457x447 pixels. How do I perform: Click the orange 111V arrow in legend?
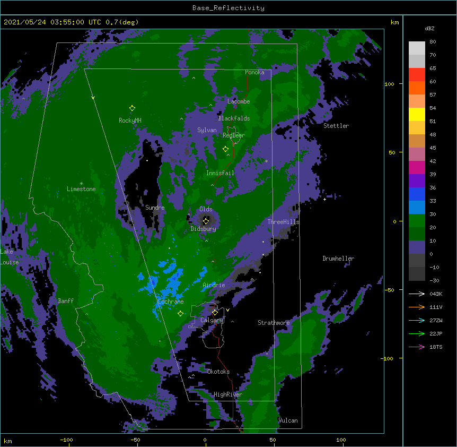417,307
